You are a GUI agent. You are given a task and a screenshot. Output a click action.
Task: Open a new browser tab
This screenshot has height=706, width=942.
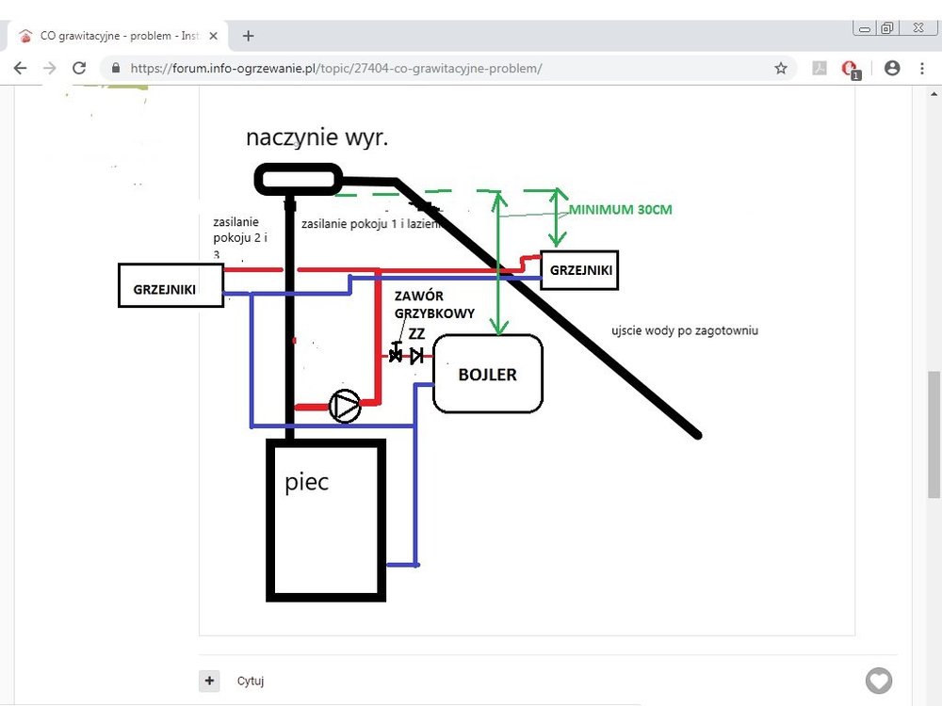[x=249, y=36]
